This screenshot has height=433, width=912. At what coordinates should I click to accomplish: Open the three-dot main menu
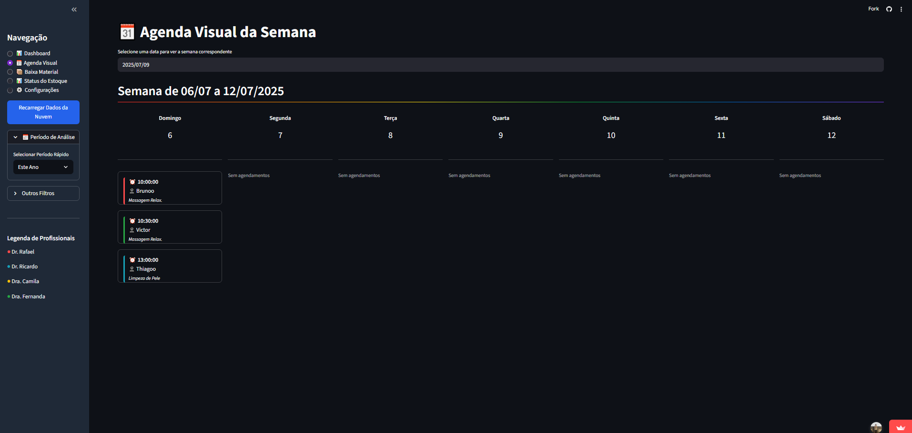[x=901, y=9]
